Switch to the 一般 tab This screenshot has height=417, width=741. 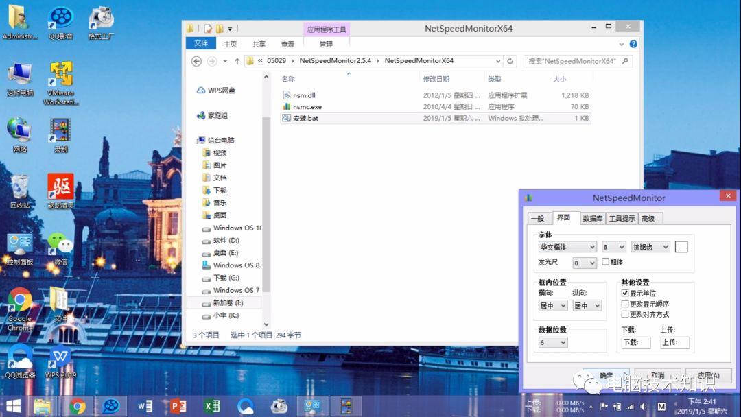coord(538,218)
